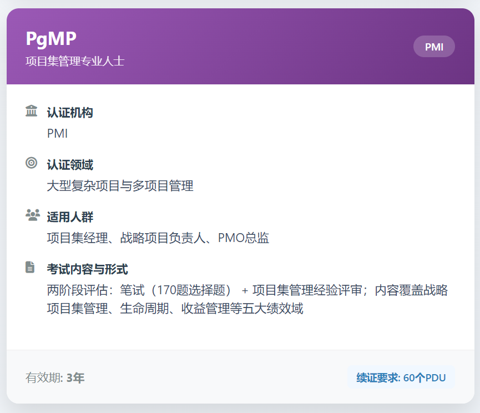480x413 pixels.
Task: Click the second description line ending 五大绩效域
Action: 175,309
